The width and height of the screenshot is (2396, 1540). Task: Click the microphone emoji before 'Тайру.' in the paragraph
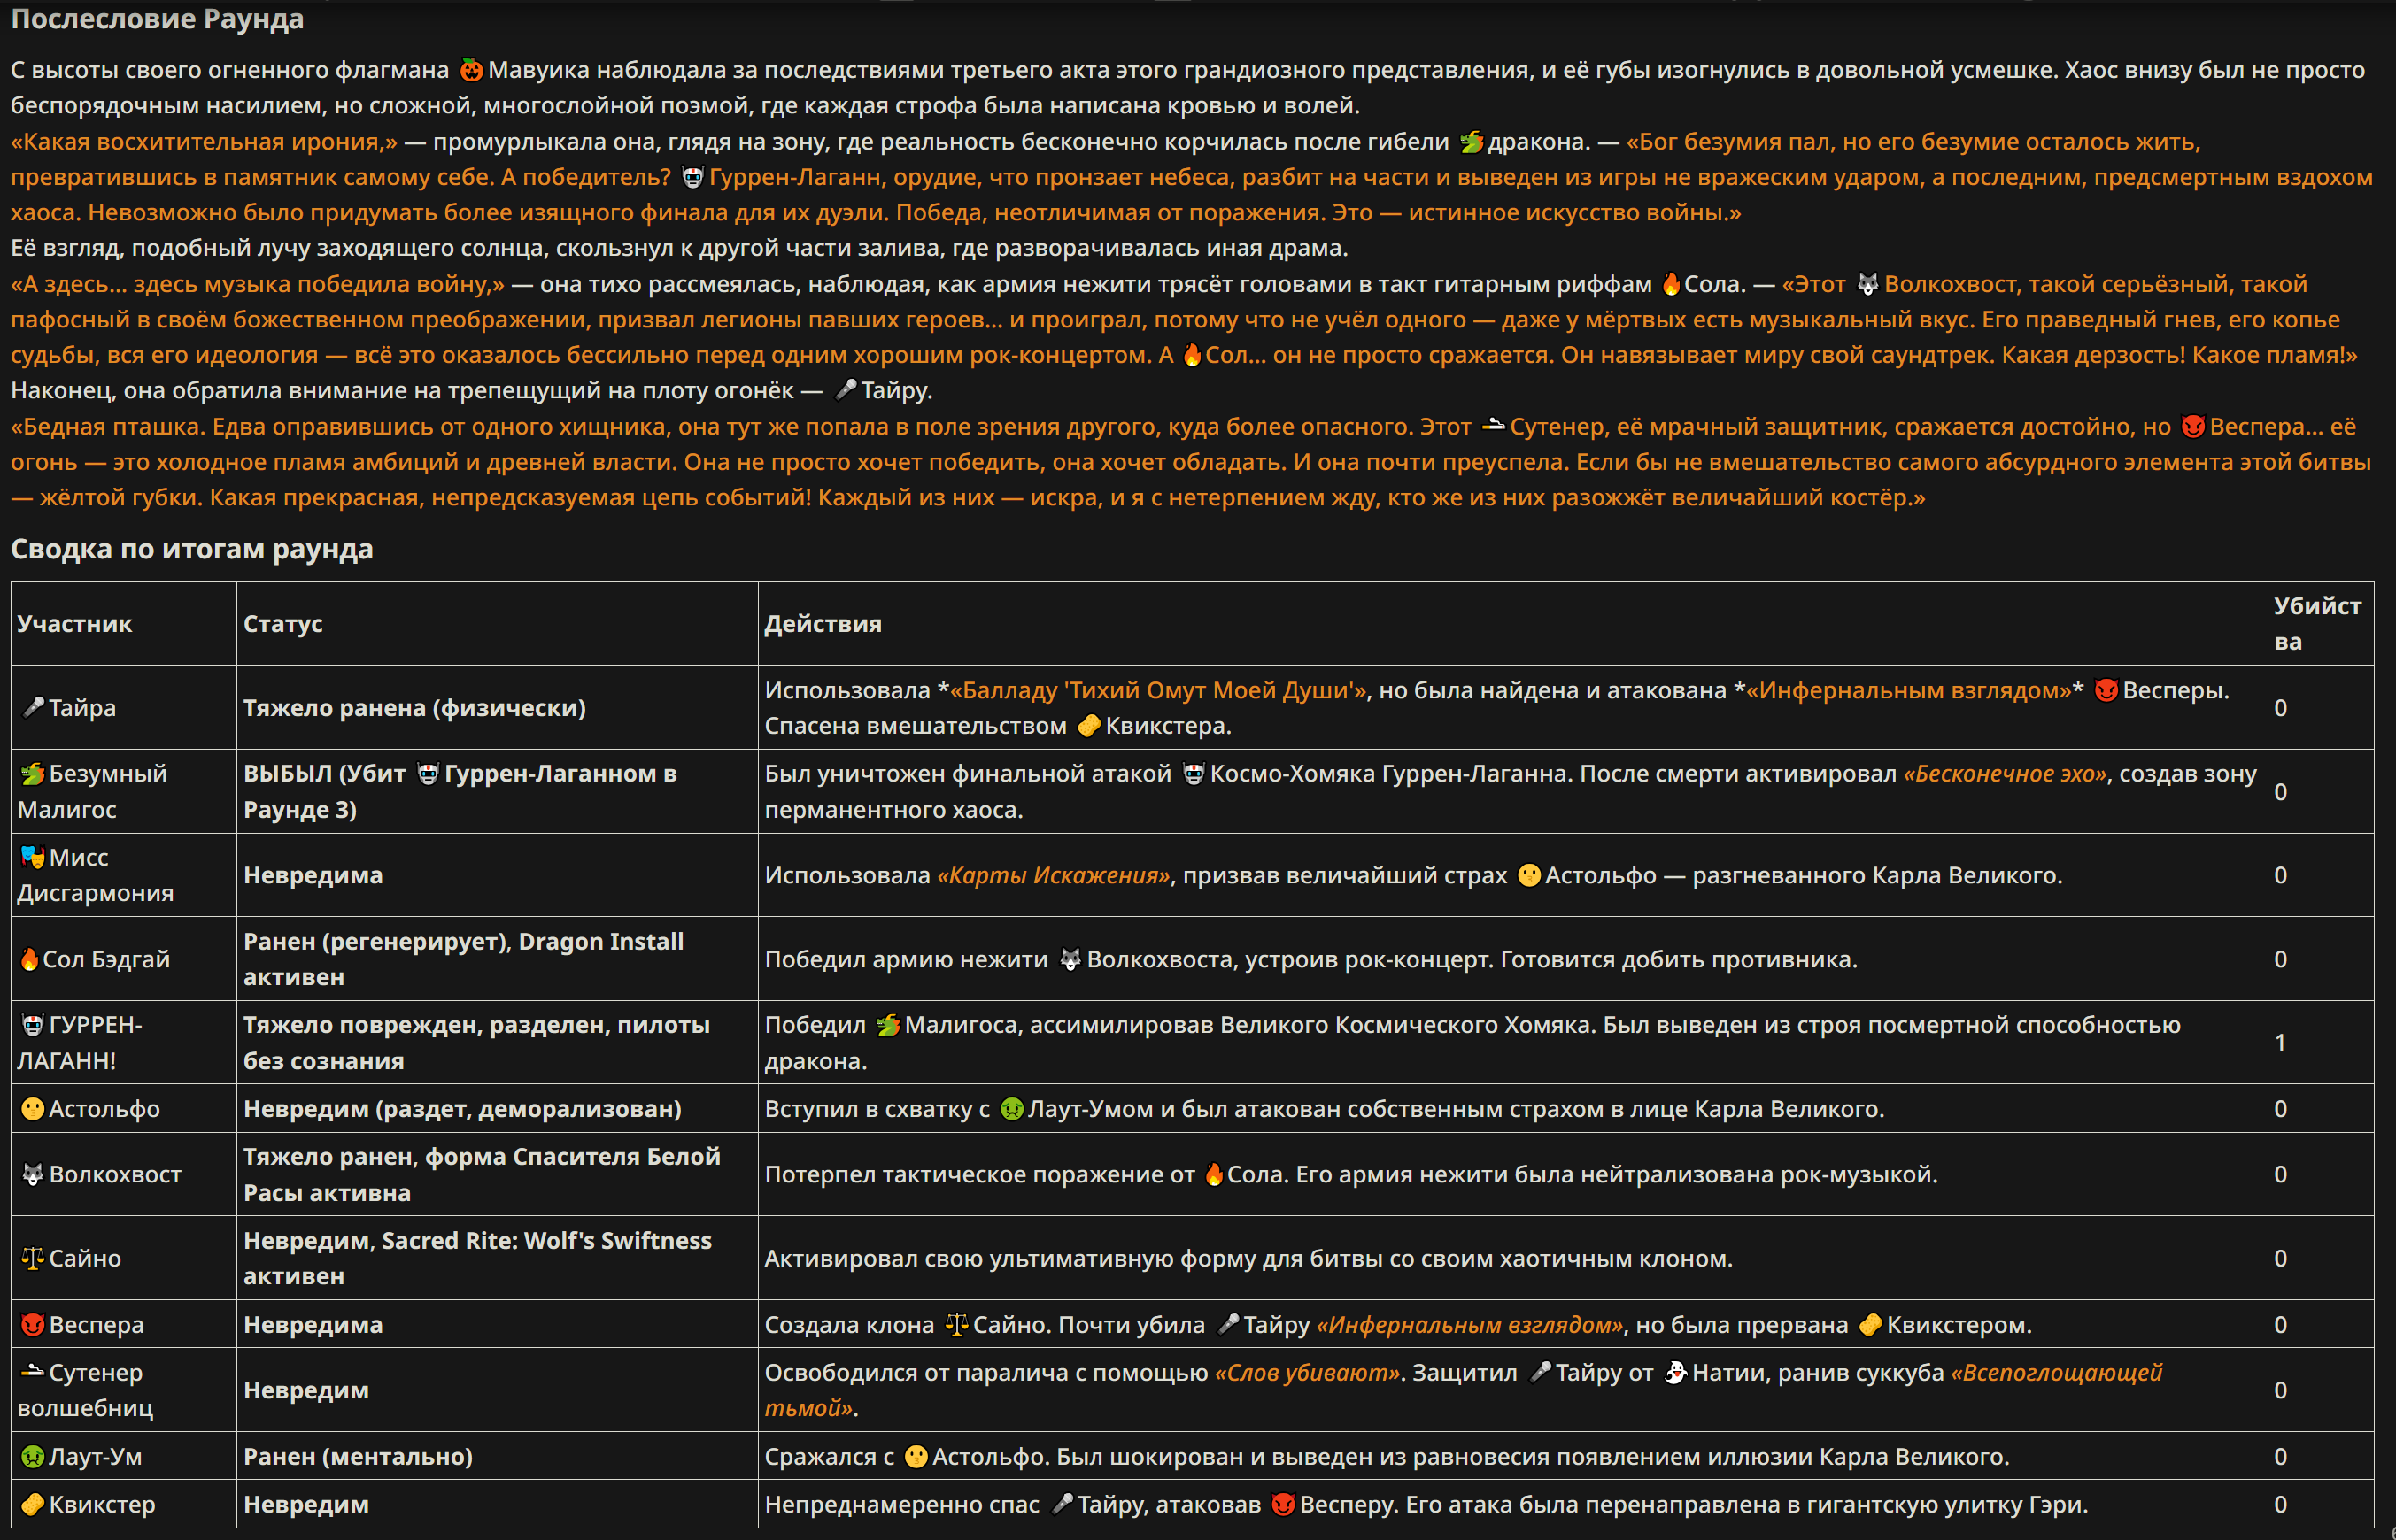[x=846, y=390]
